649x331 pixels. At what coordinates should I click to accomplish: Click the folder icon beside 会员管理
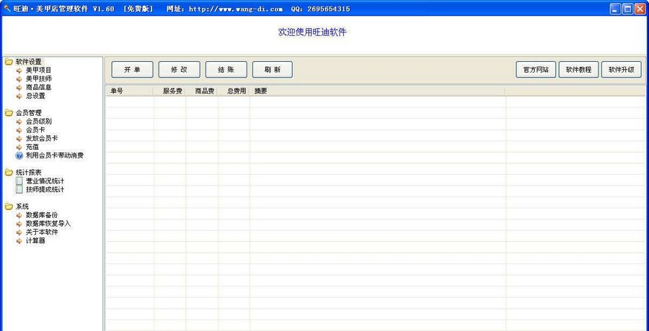(x=9, y=113)
